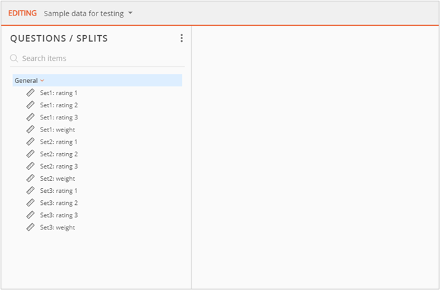Screen dimensions: 440x290
Task: Select Set3: rating 2 item
Action: click(59, 203)
